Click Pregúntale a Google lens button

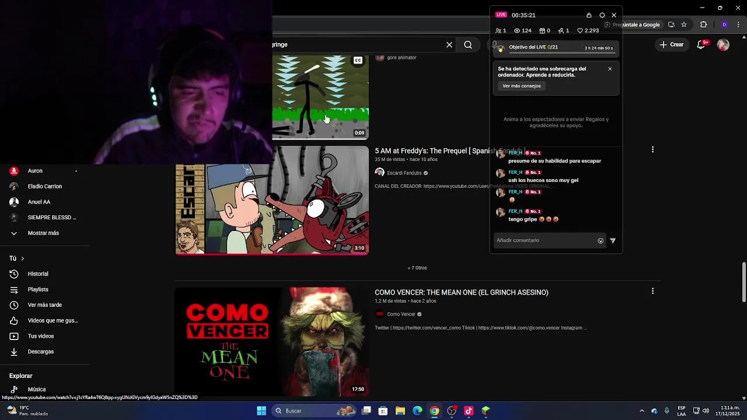pyautogui.click(x=632, y=24)
